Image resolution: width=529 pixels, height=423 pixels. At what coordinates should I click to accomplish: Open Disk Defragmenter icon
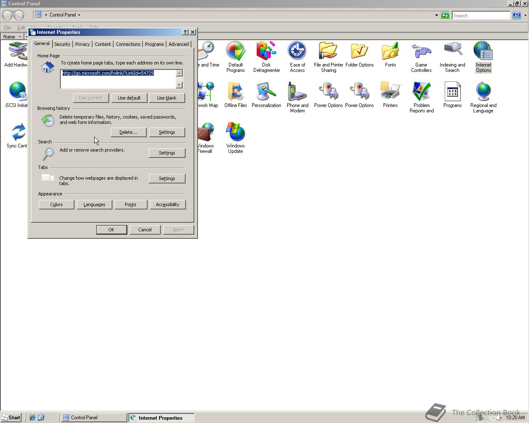[267, 57]
